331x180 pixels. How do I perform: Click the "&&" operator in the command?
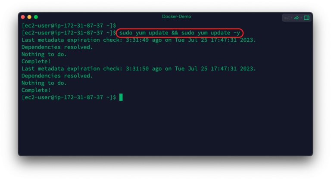tap(175, 33)
